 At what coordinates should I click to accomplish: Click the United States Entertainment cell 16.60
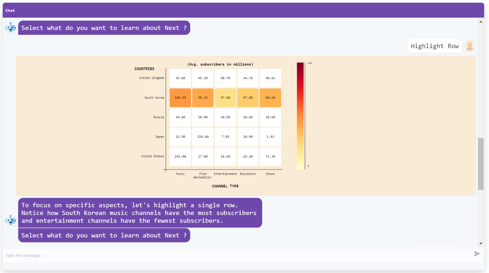pyautogui.click(x=225, y=156)
